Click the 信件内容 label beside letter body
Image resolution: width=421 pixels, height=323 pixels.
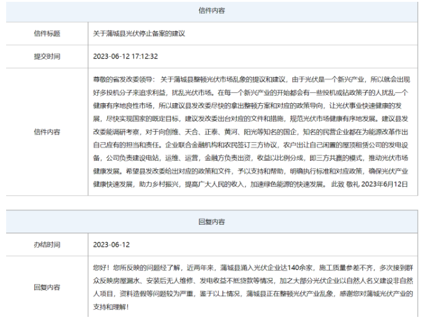coord(47,132)
